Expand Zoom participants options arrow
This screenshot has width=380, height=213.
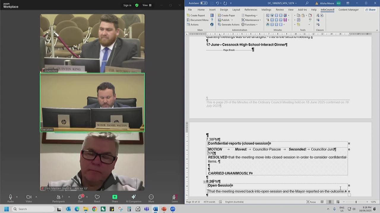pyautogui.click(x=69, y=197)
